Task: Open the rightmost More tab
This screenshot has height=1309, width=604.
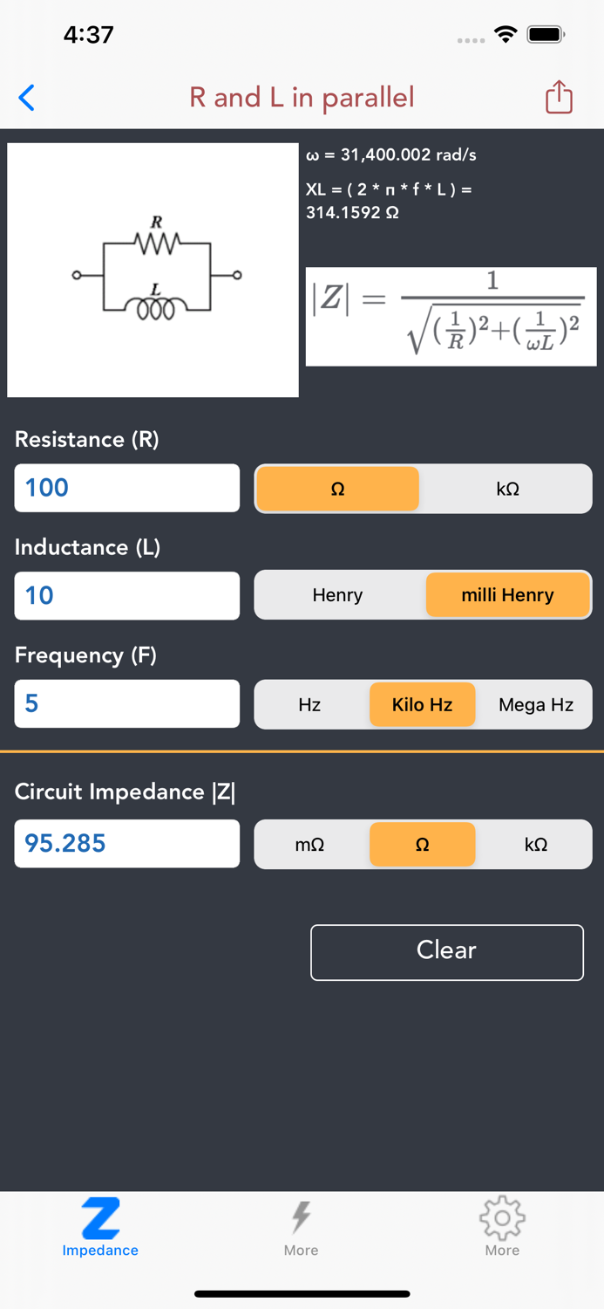Action: (x=502, y=1226)
